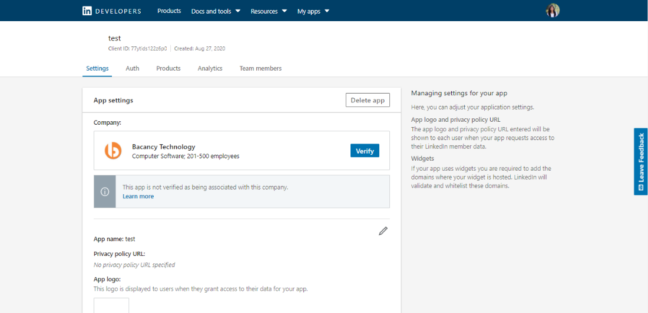
Task: Click the 'Created: Aug 27, 2020' text
Action: (x=200, y=48)
